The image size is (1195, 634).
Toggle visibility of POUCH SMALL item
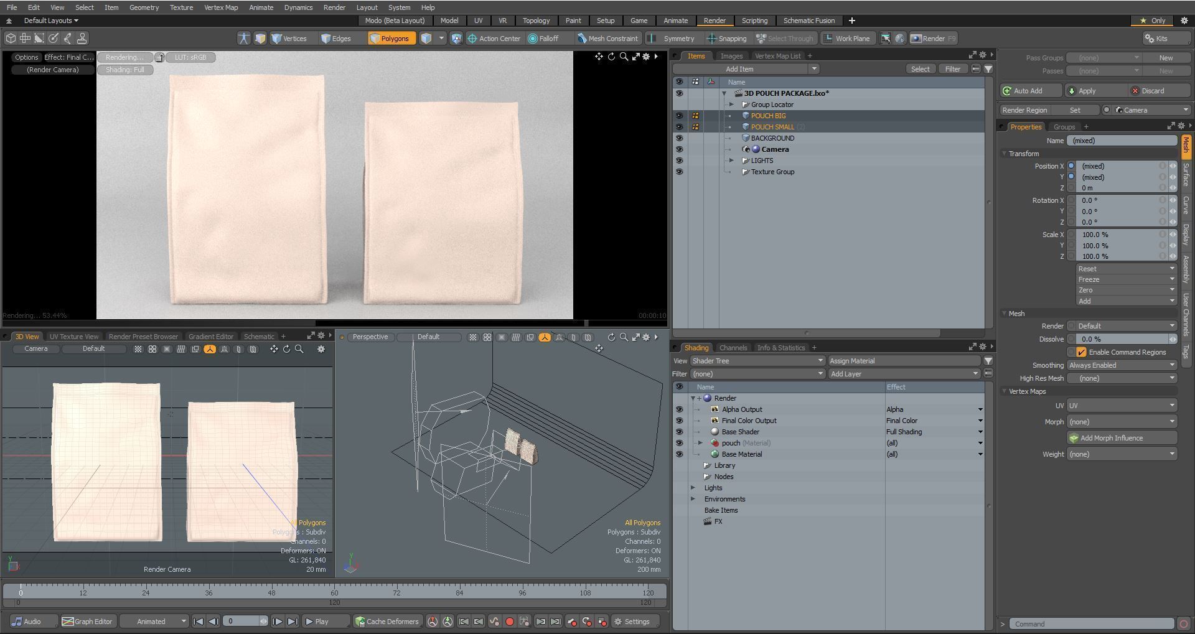pos(679,127)
